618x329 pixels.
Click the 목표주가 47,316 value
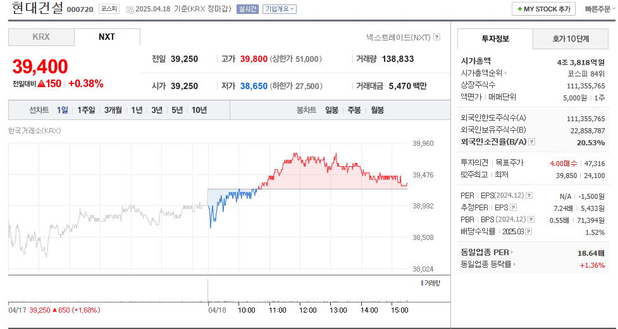pyautogui.click(x=595, y=164)
